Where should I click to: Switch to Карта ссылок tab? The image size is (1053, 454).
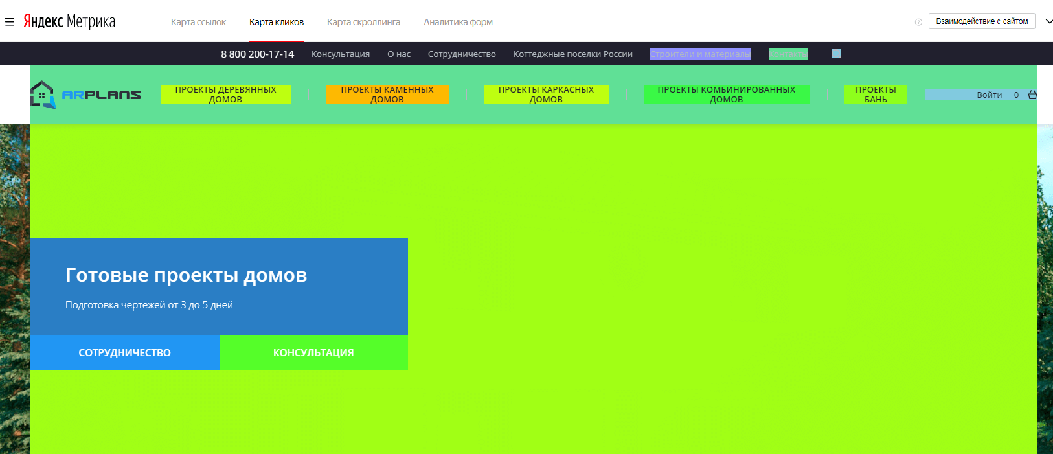198,22
